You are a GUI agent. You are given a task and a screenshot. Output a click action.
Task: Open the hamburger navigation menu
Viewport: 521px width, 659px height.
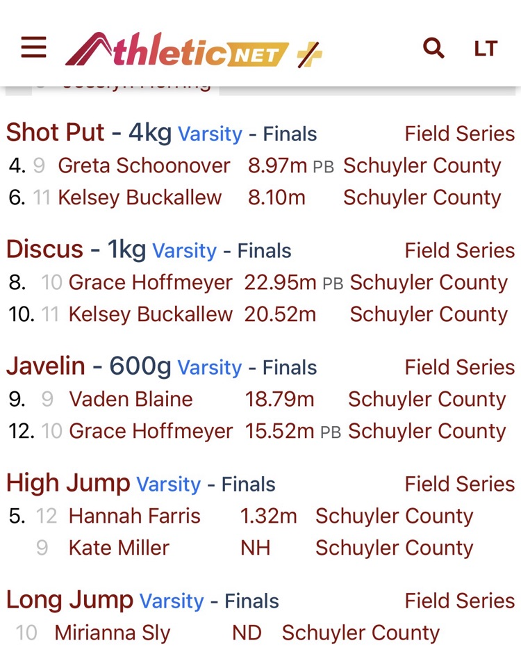pos(33,48)
